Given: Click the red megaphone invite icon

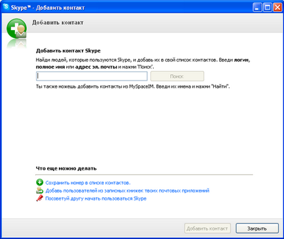Looking at the screenshot, I should click(x=39, y=198).
